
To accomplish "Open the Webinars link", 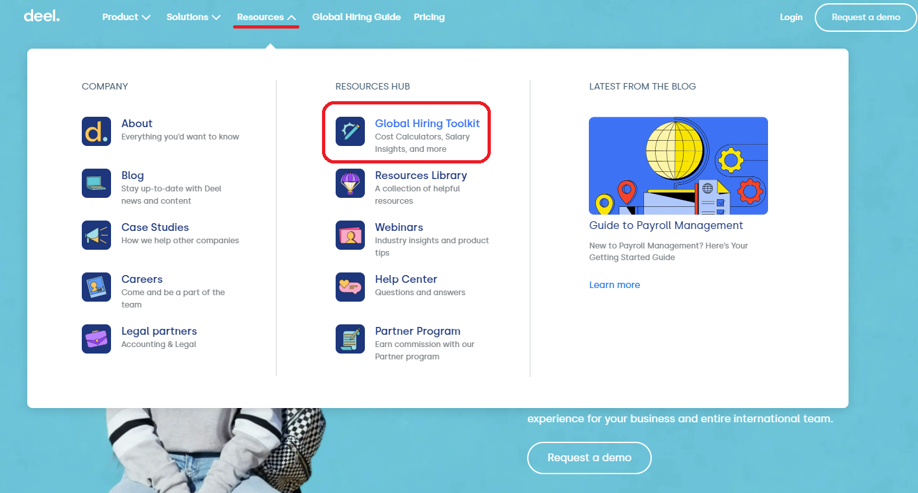I will click(x=399, y=227).
